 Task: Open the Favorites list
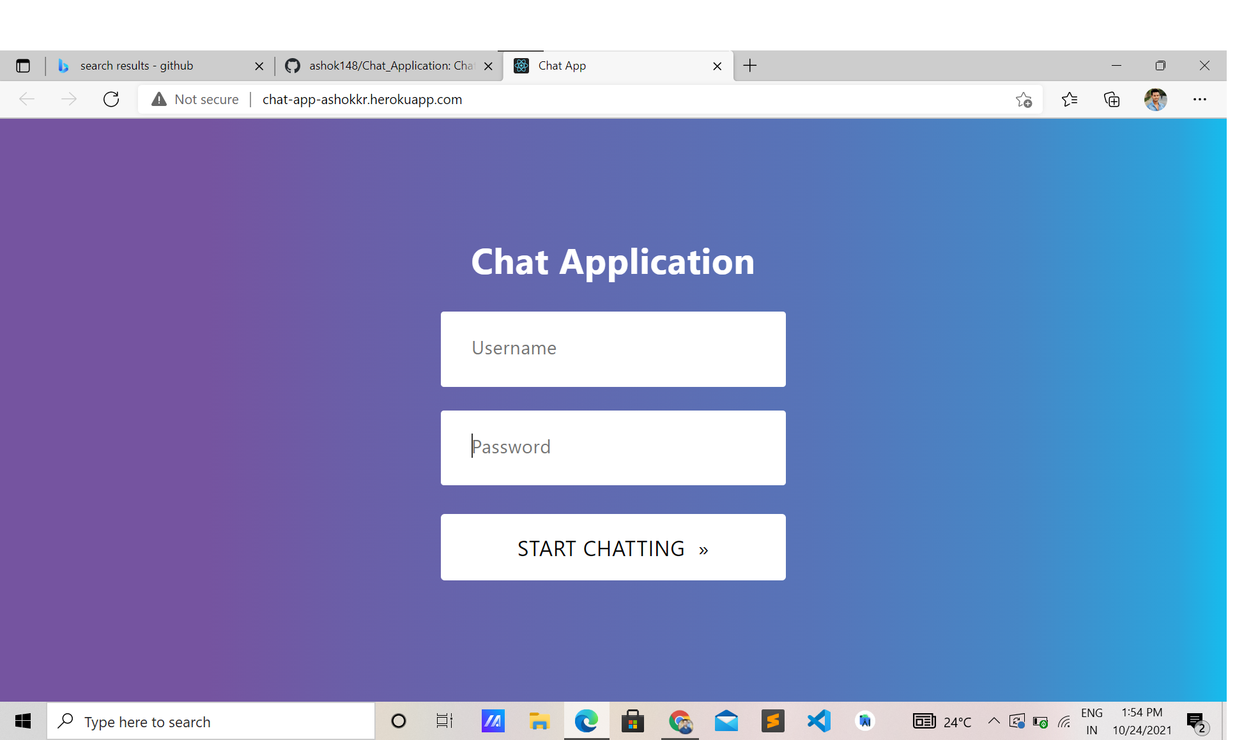pos(1070,100)
